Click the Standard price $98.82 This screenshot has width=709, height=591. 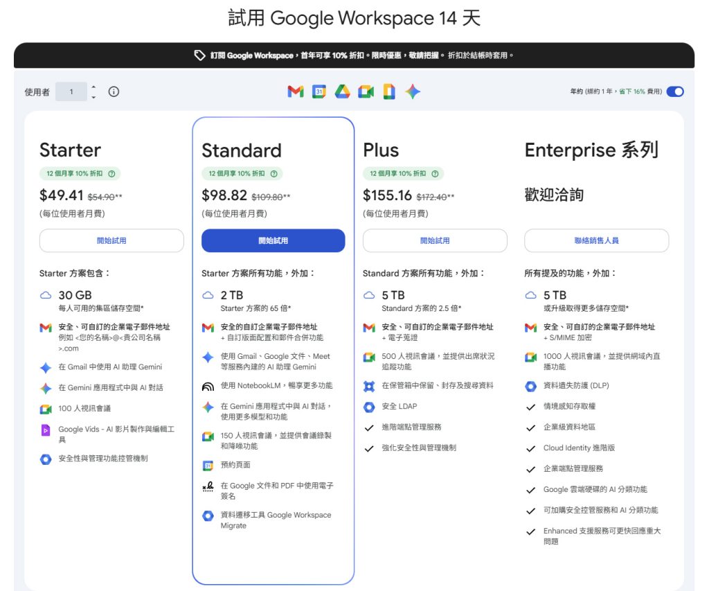[224, 195]
